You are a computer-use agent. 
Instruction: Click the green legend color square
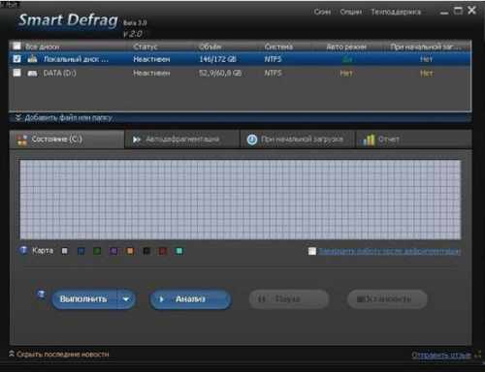pyautogui.click(x=97, y=251)
